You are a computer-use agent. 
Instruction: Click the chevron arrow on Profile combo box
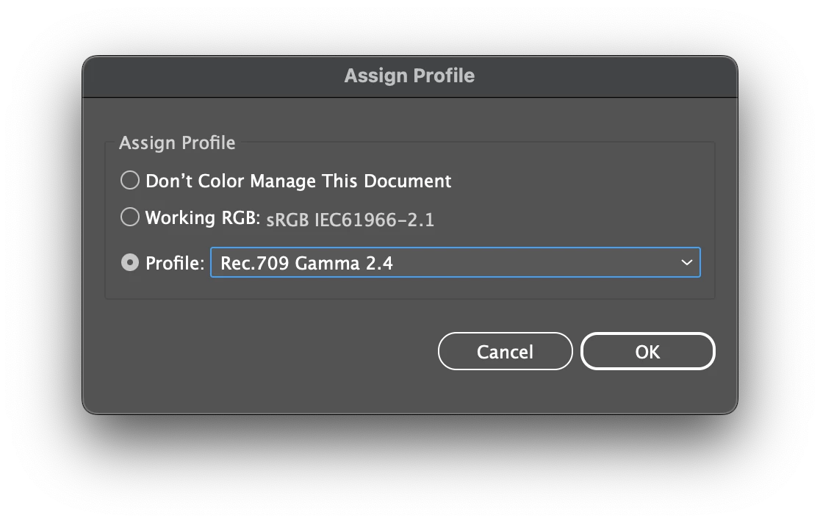point(687,262)
